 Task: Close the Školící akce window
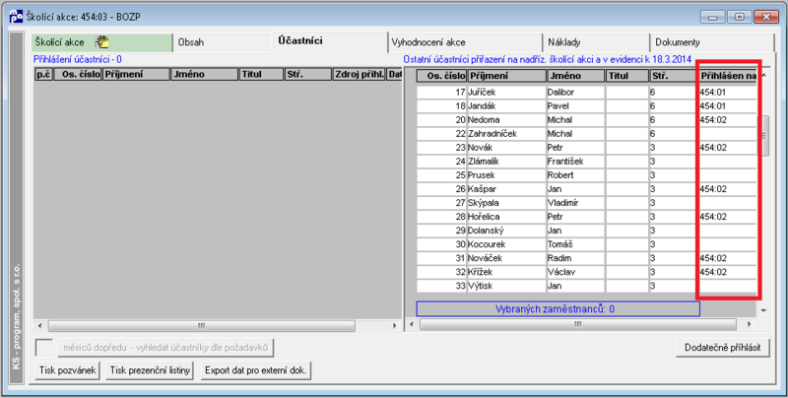(x=766, y=17)
